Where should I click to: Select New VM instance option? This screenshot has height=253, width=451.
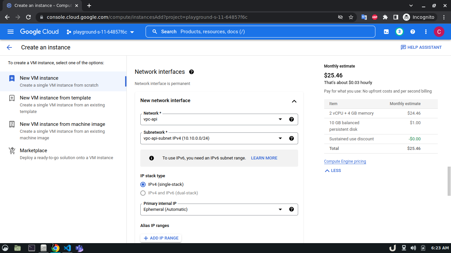(63, 81)
